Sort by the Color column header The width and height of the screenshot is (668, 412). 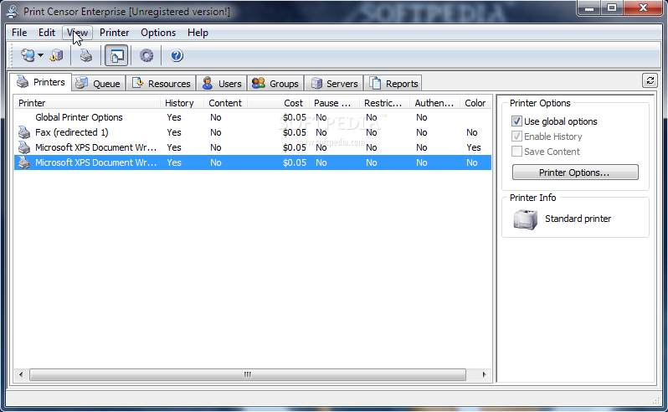click(475, 103)
